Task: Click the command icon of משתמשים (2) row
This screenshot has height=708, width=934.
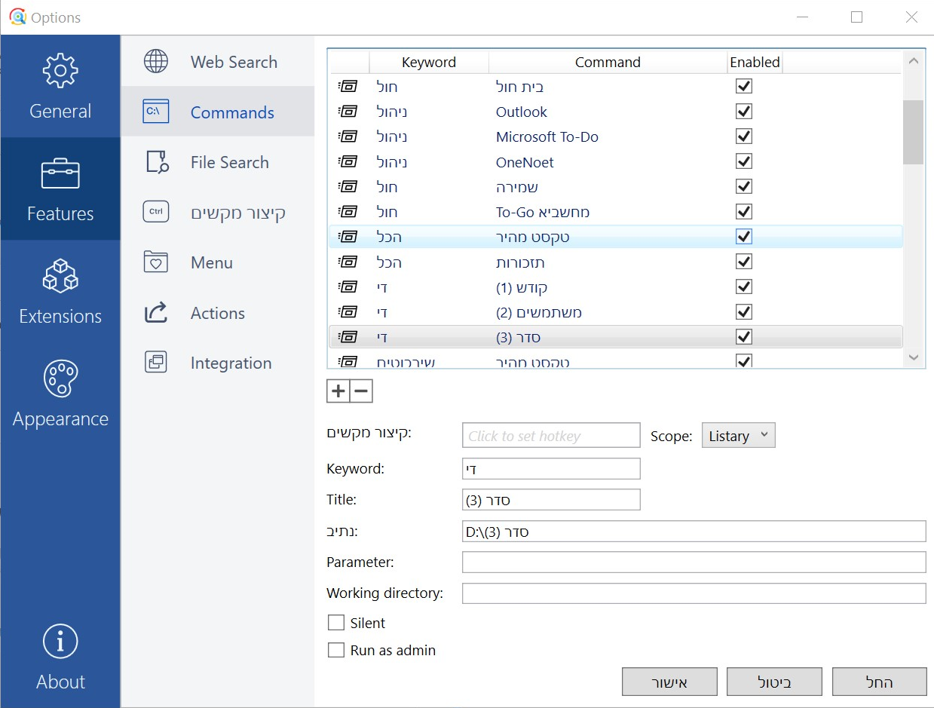Action: pos(348,311)
